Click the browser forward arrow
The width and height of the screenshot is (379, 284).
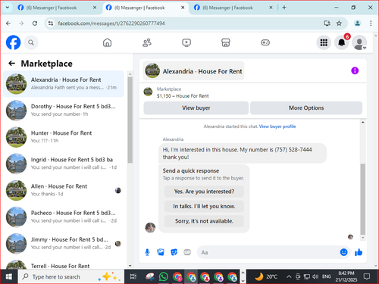tap(21, 23)
